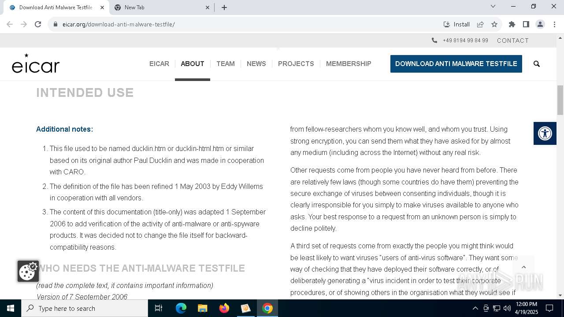564x317 pixels.
Task: Click scrollbar down arrow
Action: [560, 295]
